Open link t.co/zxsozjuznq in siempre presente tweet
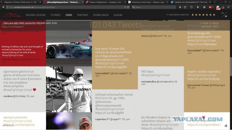This screenshot has height=130, width=232. click(19, 125)
